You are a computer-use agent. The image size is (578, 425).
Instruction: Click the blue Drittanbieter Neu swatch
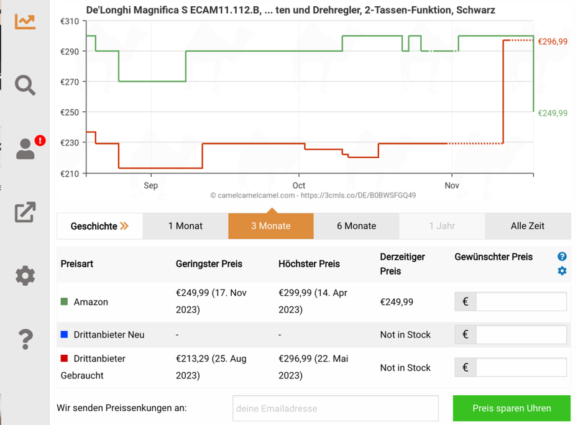(64, 334)
